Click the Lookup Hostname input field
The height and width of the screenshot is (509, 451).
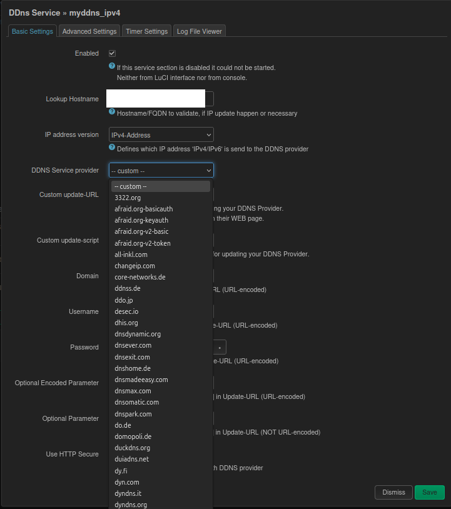[161, 99]
